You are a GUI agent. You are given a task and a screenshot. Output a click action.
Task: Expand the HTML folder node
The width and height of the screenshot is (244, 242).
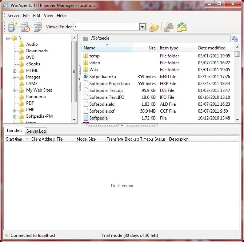15,71
